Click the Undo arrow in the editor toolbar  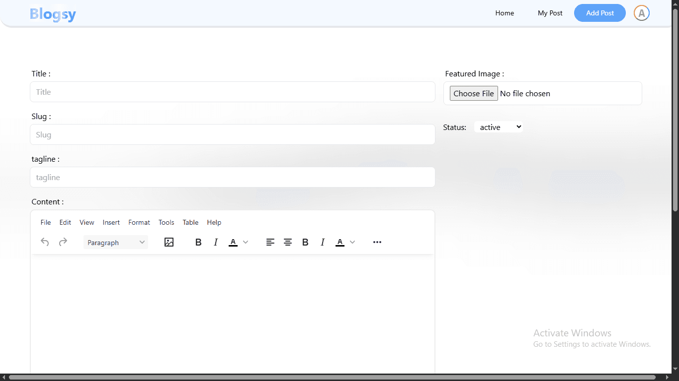coord(45,242)
